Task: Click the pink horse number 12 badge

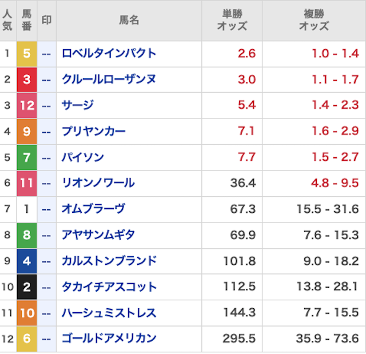Action: (26, 105)
